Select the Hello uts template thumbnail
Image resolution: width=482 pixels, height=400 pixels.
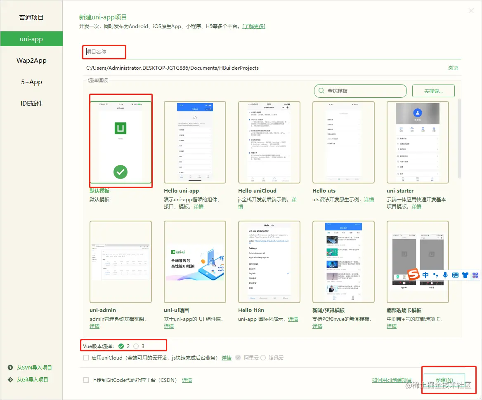pyautogui.click(x=343, y=142)
